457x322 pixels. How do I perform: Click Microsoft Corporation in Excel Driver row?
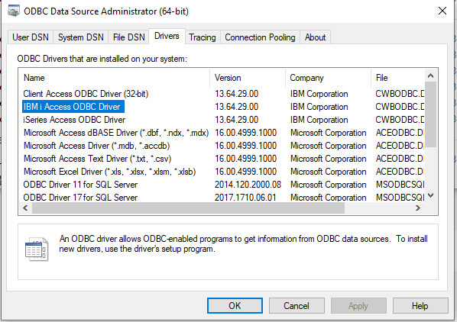coord(328,172)
